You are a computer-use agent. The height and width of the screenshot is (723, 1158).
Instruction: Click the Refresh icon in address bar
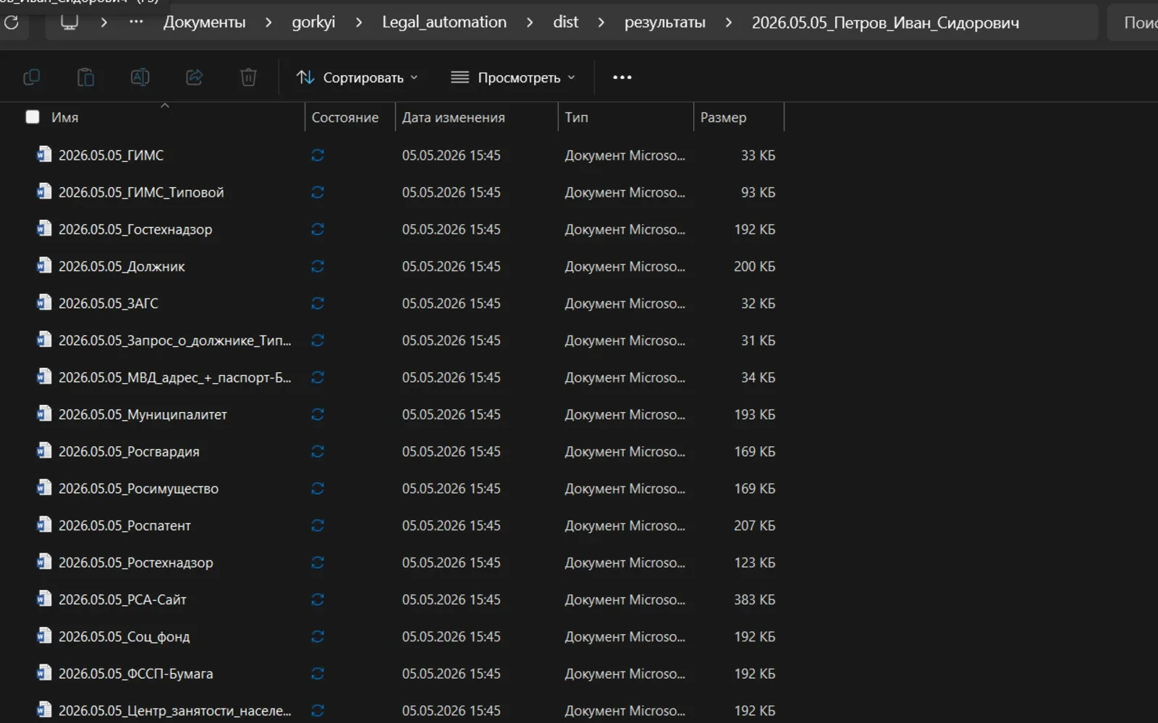(11, 22)
